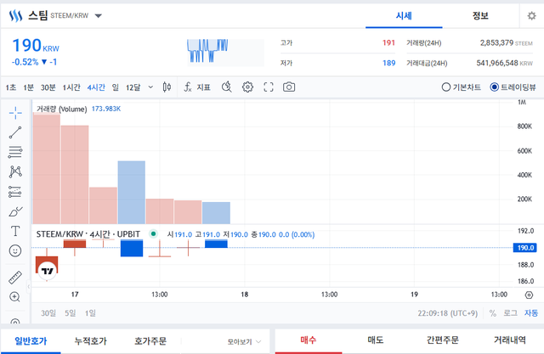Switch to the 시세 tab
The image size is (544, 354).
[404, 15]
